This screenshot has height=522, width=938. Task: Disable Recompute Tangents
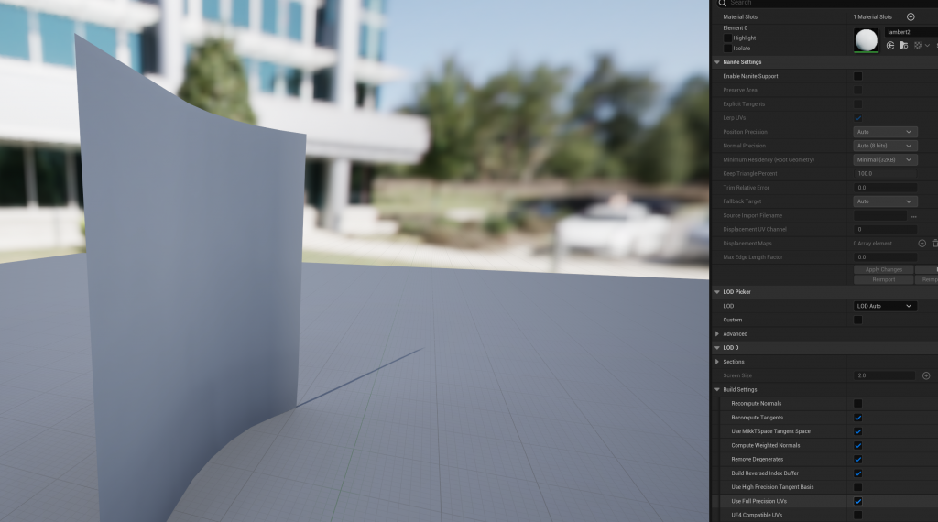pos(857,418)
